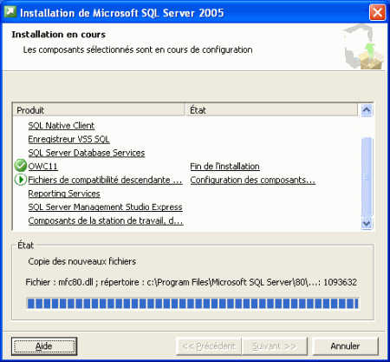The width and height of the screenshot is (390, 362).
Task: Click the green play arrow progress icon
Action: (x=20, y=180)
